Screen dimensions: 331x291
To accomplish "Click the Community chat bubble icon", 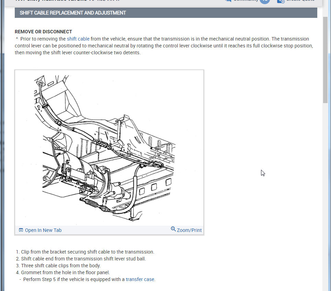I will [x=228, y=1].
